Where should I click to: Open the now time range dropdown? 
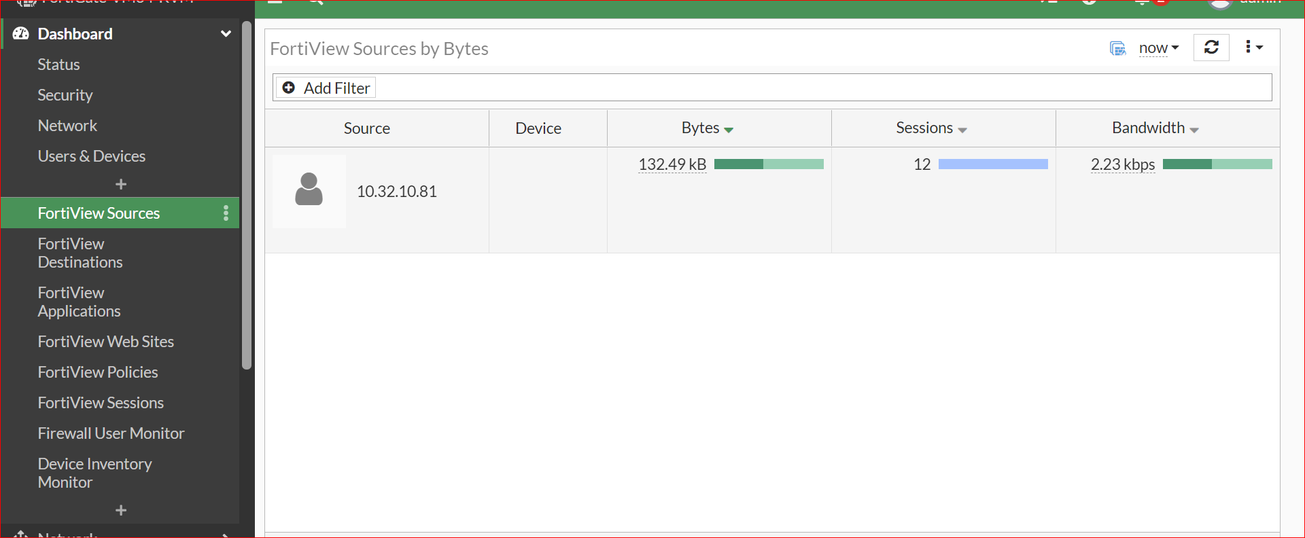pyautogui.click(x=1159, y=48)
